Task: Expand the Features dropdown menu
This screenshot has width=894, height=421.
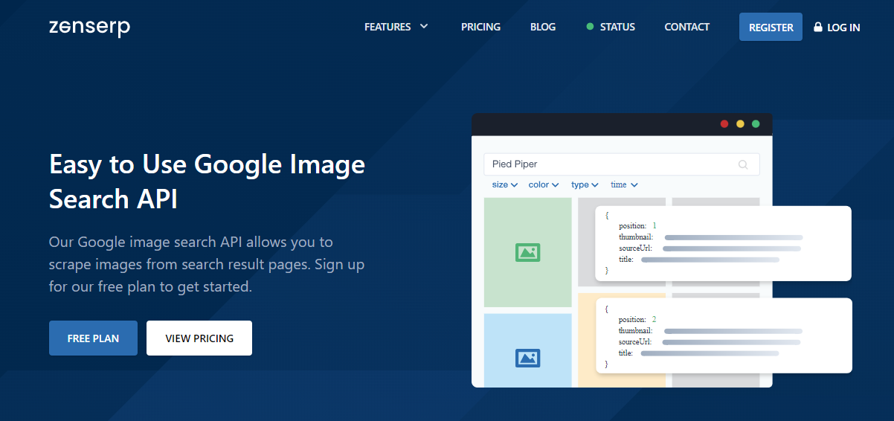Action: coord(396,27)
